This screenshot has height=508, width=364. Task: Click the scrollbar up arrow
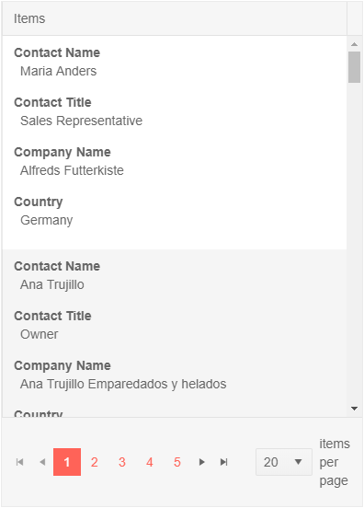(354, 44)
